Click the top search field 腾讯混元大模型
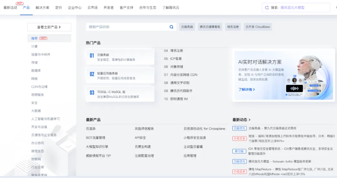337x178 pixels. point(296,7)
